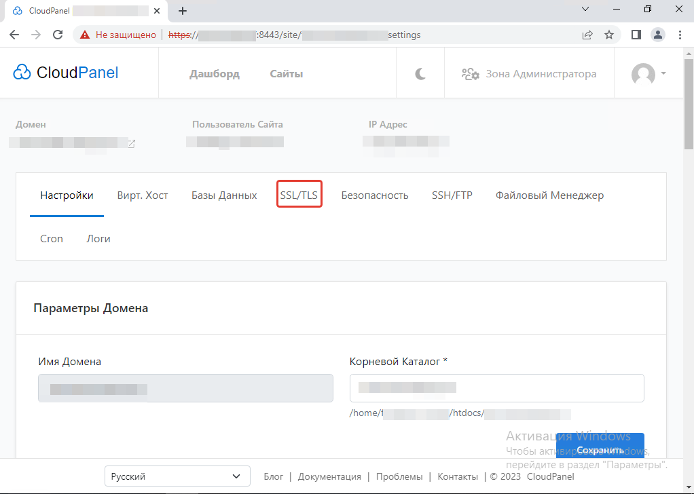Screen dimensions: 694x494
Task: Switch to the SSL/TLS tab
Action: (x=299, y=195)
